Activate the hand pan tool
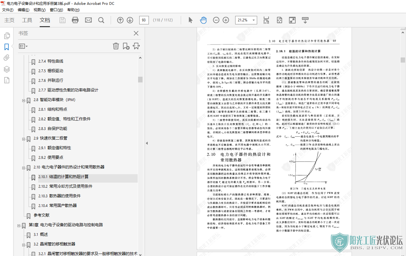 click(x=204, y=20)
